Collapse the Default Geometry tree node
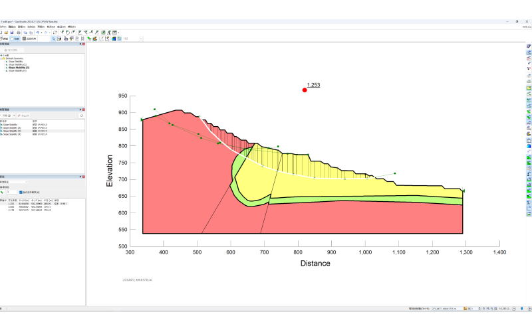The width and height of the screenshot is (532, 332). coord(2,58)
